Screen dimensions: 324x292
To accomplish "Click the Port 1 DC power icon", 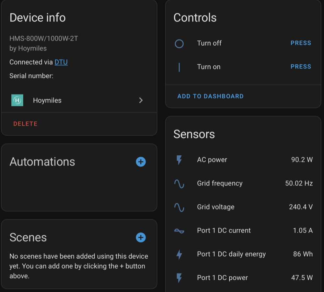I will (179, 278).
